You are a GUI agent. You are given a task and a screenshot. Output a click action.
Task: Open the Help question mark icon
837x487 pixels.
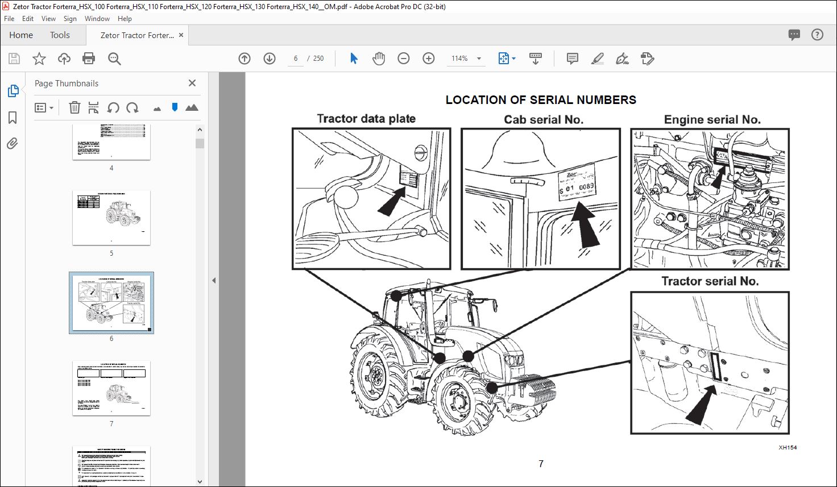(817, 35)
